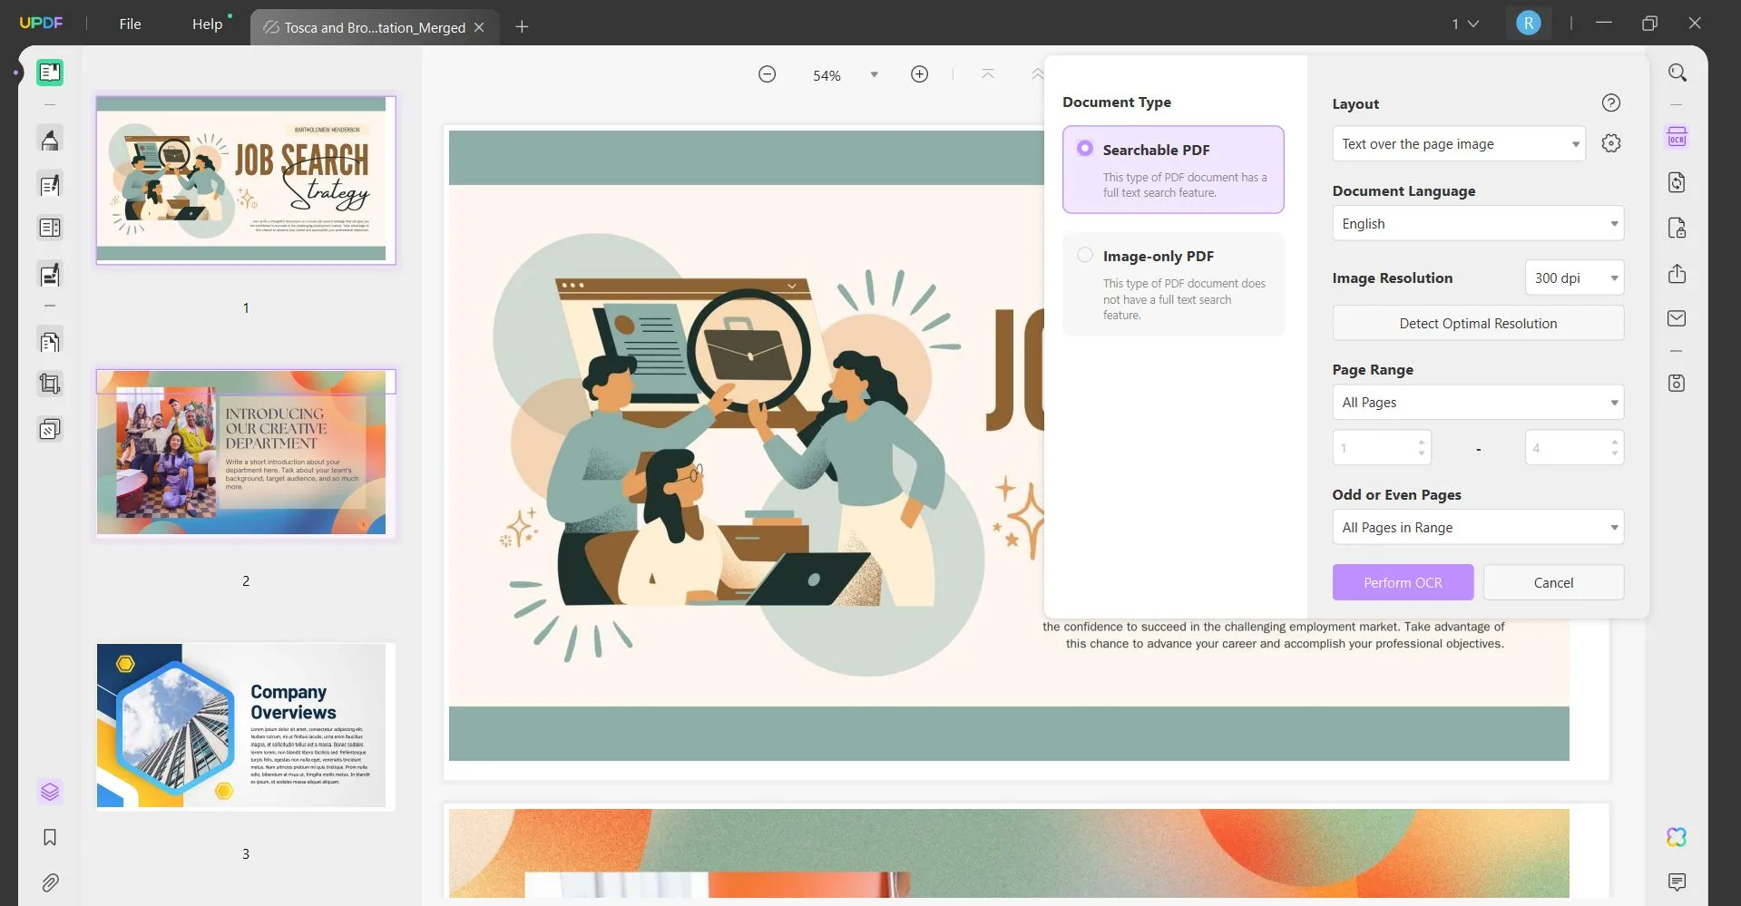Click the page range start field
Screen dimensions: 1741x906
point(1382,447)
